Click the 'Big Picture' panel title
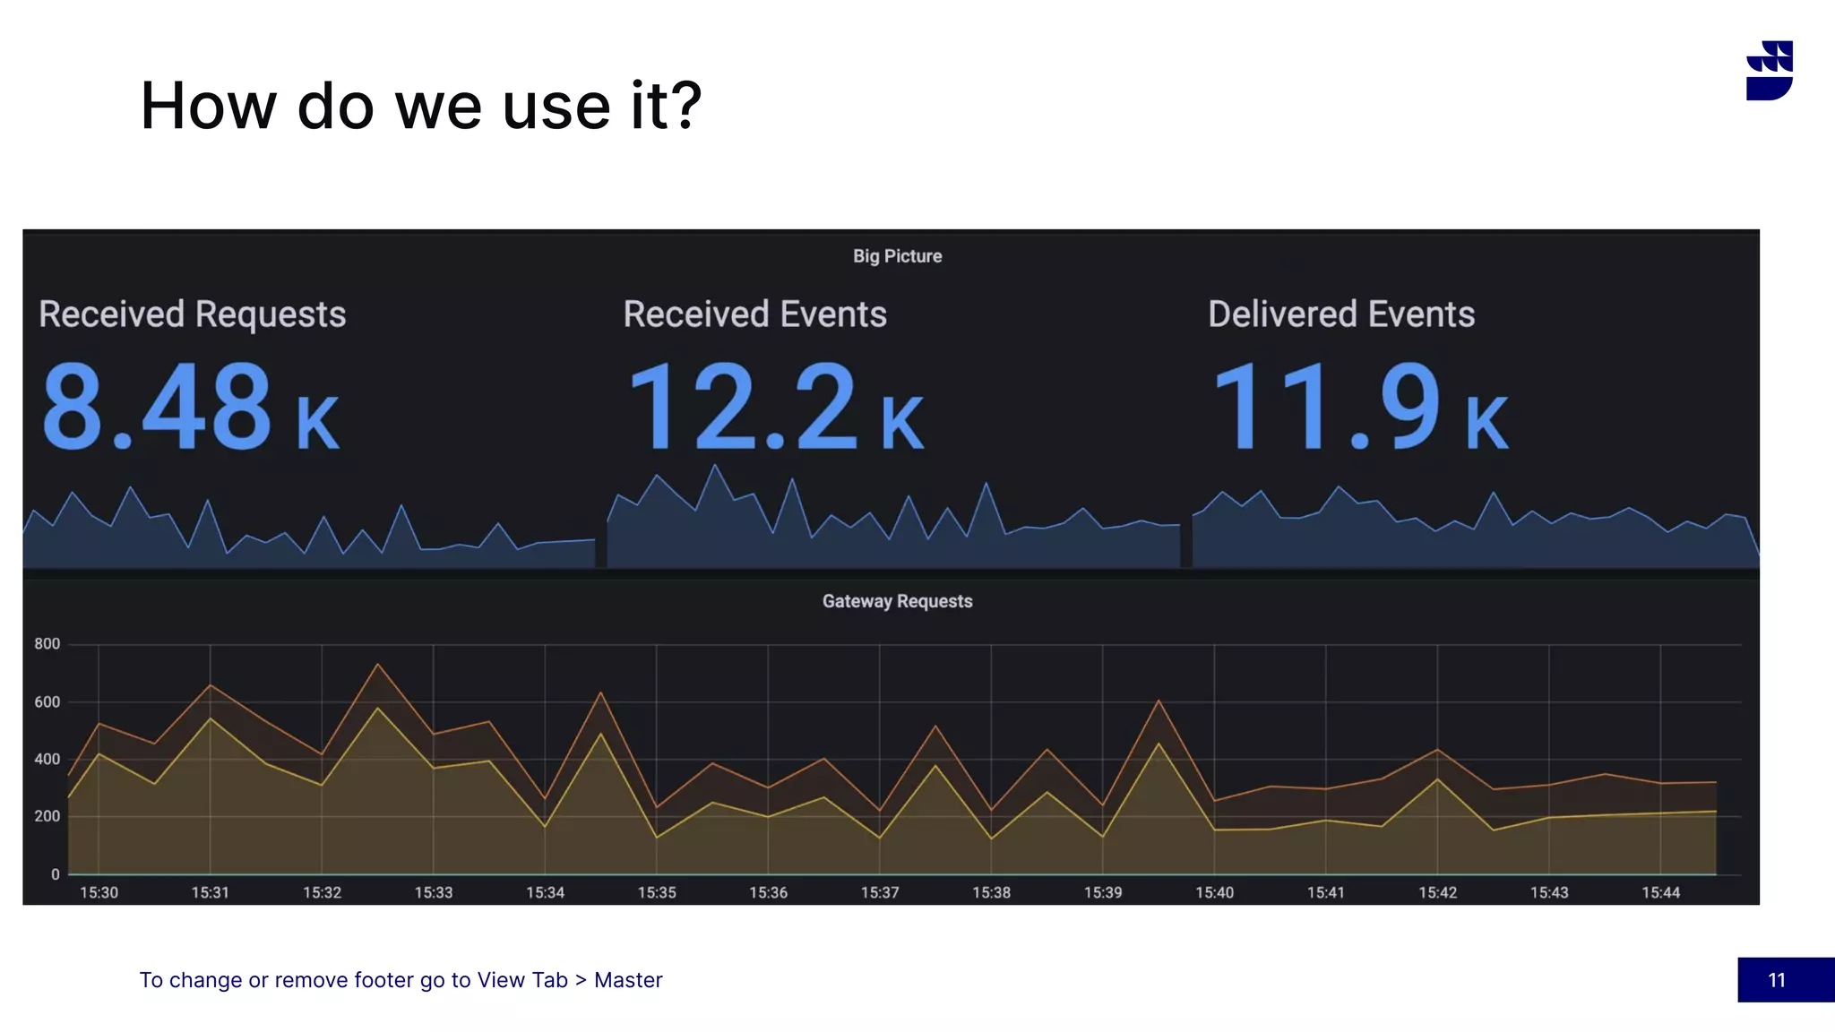 click(897, 256)
